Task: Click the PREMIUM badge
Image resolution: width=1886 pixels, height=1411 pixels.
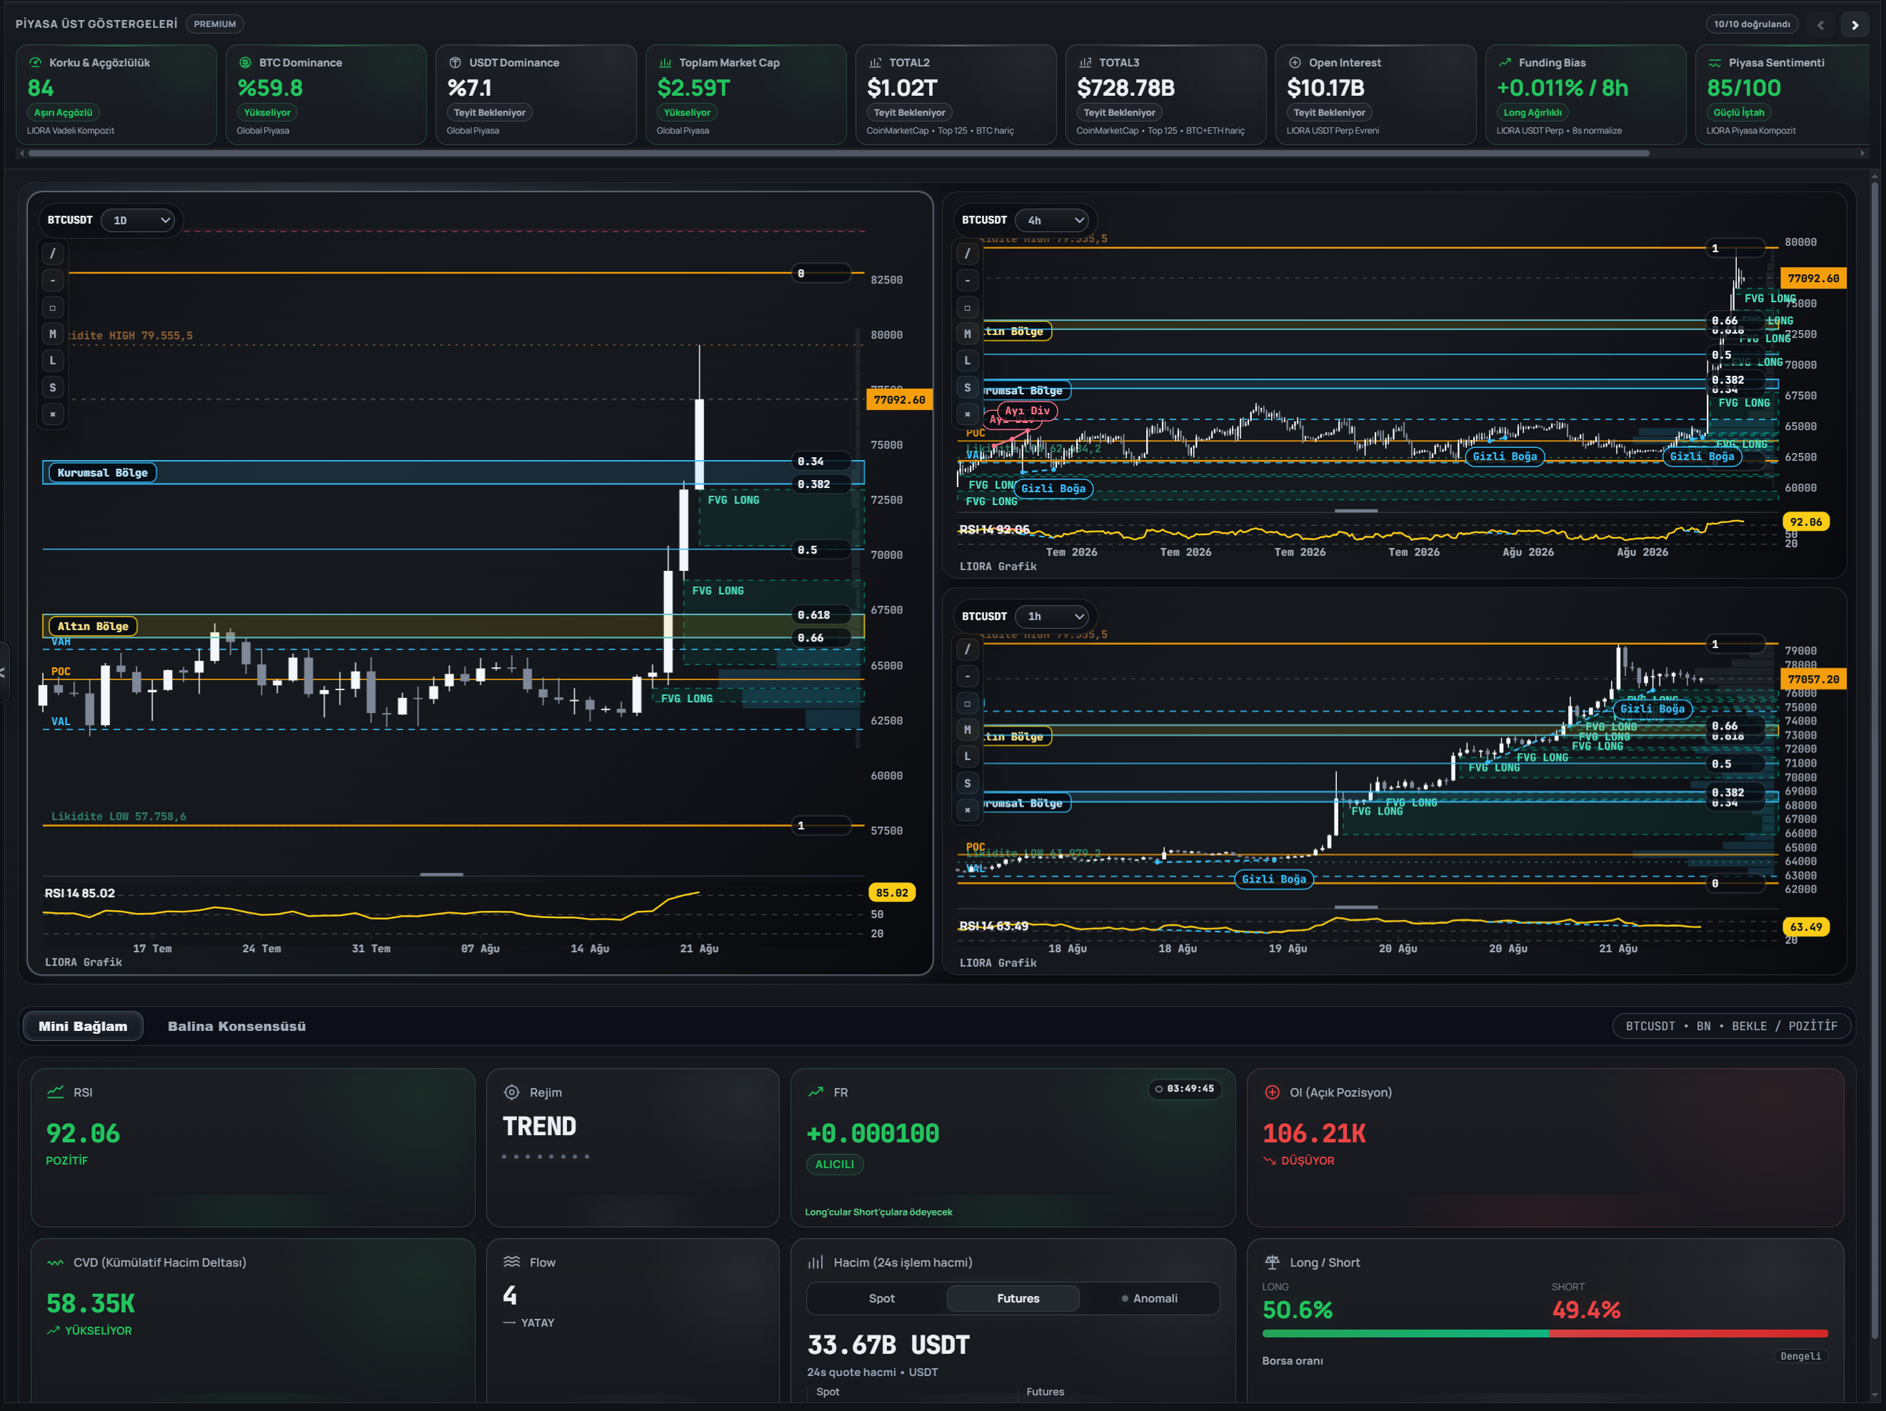Action: 214,24
